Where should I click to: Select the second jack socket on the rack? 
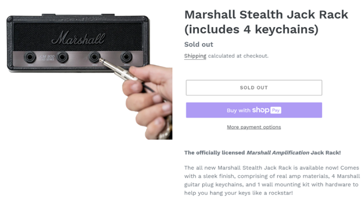pos(63,58)
